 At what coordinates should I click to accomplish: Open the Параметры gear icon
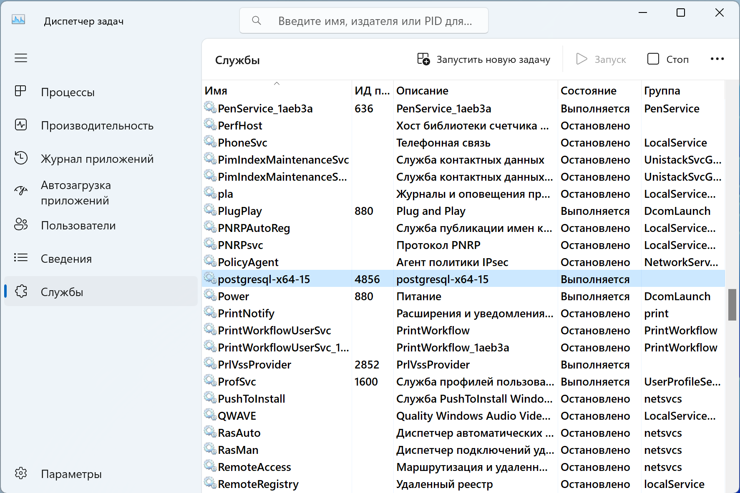pyautogui.click(x=20, y=473)
